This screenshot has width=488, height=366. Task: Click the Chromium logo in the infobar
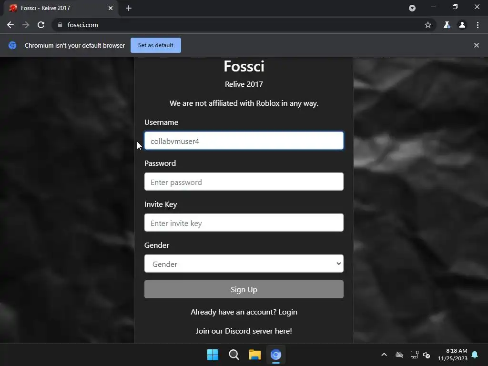(12, 45)
